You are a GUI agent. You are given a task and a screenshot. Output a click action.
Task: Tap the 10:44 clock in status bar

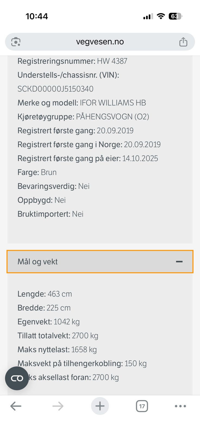click(37, 16)
